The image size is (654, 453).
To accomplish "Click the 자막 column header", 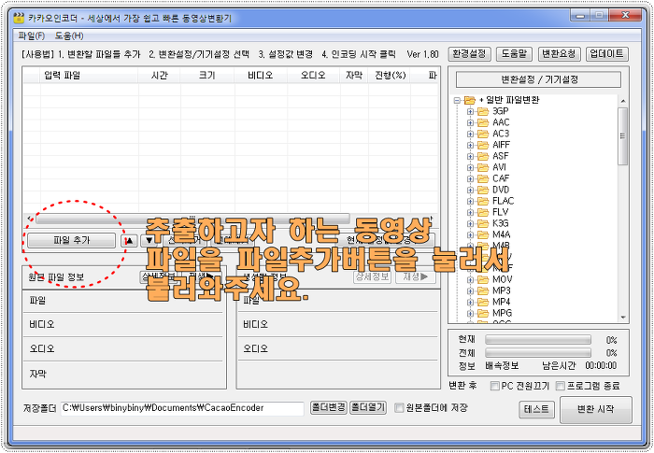I will 354,76.
